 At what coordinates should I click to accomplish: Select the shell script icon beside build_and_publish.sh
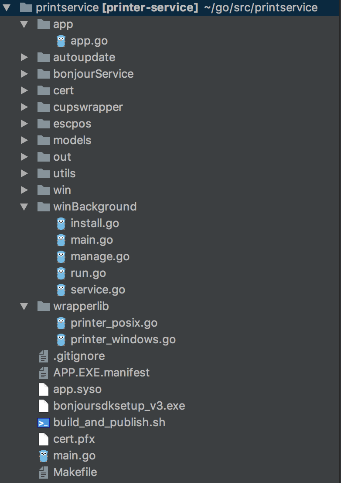click(x=44, y=422)
